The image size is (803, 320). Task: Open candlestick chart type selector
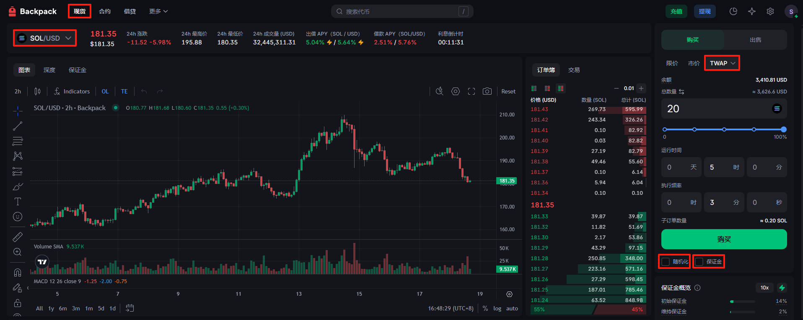[x=37, y=91]
